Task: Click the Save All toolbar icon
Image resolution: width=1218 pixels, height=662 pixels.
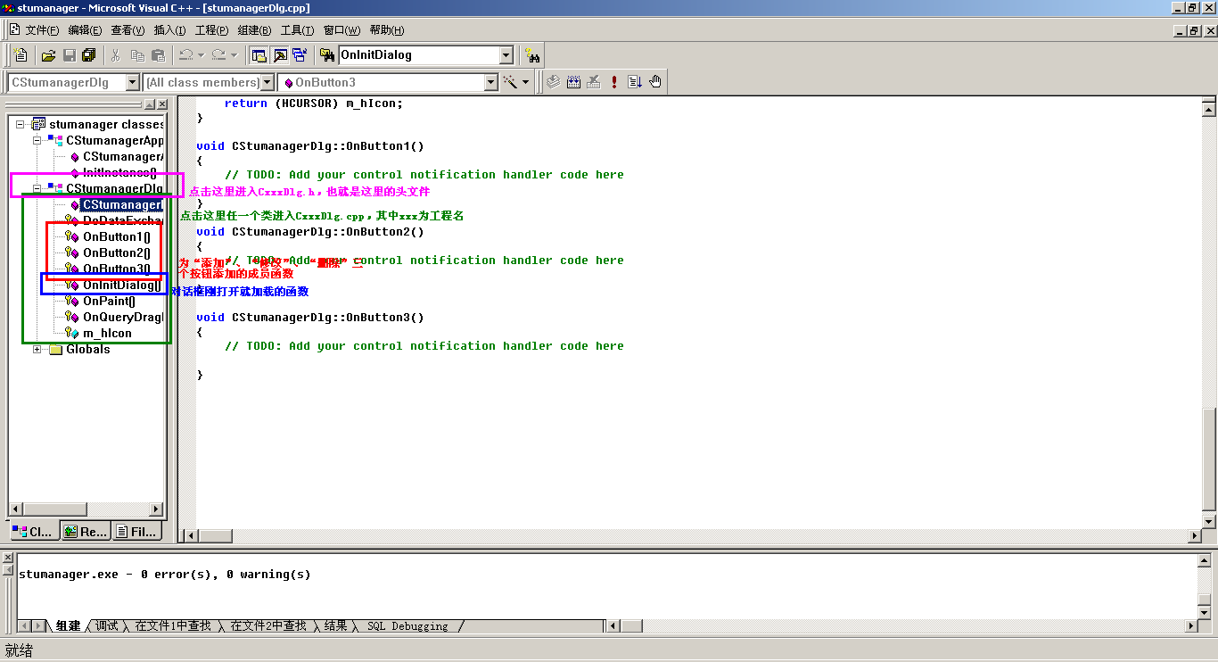Action: 88,55
